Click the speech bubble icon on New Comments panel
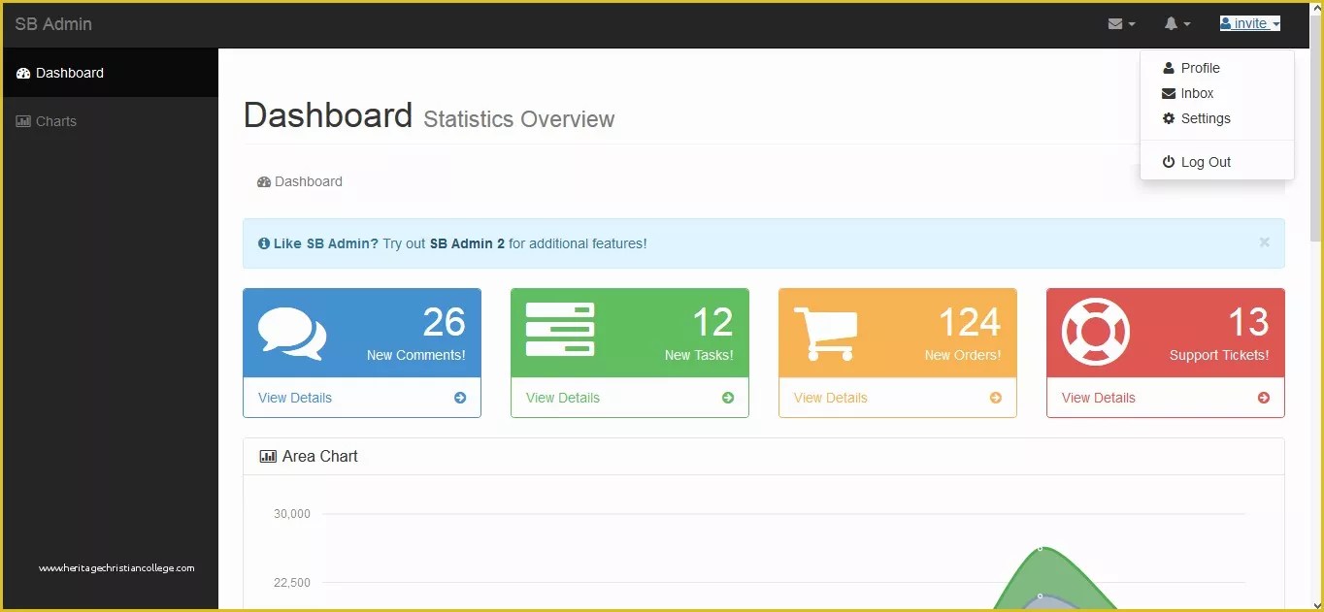1324x612 pixels. [290, 331]
